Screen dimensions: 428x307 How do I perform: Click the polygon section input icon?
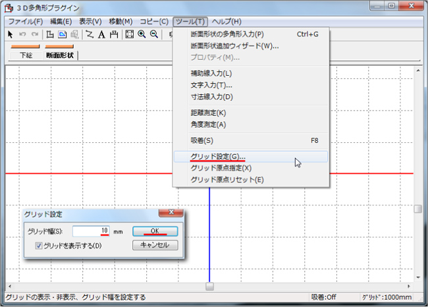pyautogui.click(x=50, y=34)
